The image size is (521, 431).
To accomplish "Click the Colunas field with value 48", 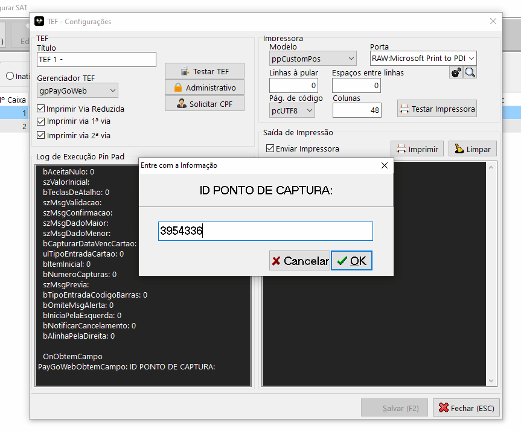I will coord(357,110).
